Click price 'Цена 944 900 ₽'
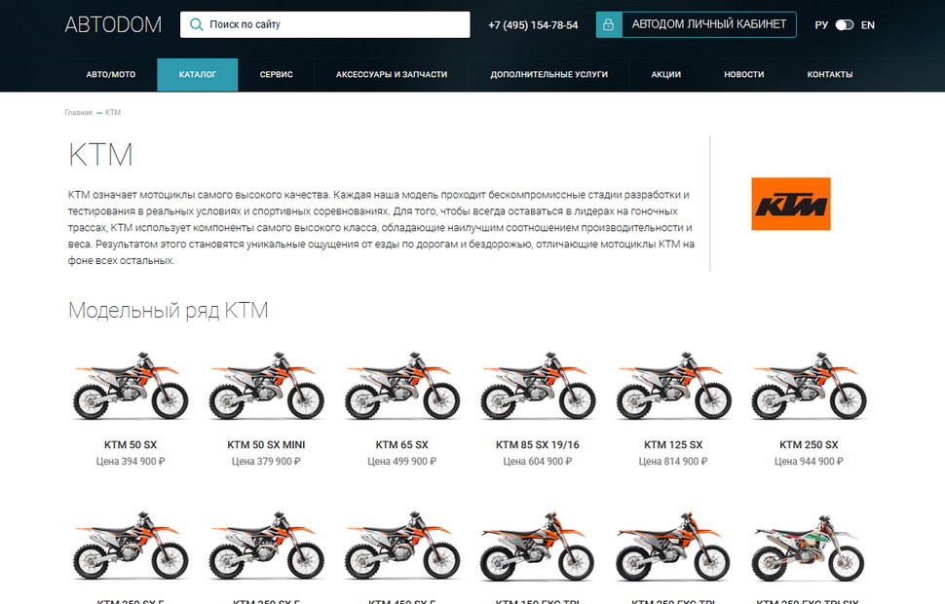This screenshot has height=604, width=945. click(809, 461)
